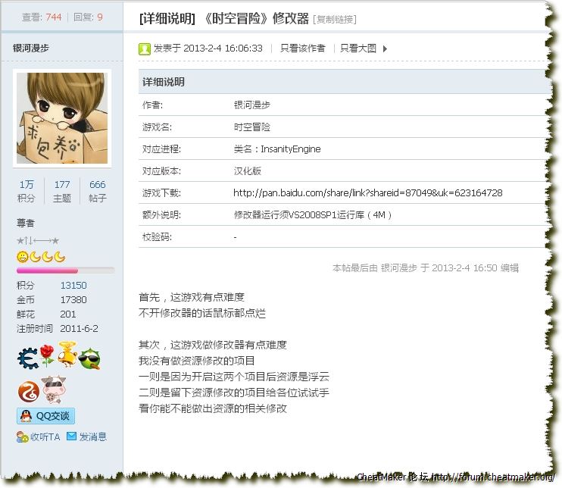Open 银河漫步 username profile in sidebar
The image size is (562, 488).
coord(33,48)
